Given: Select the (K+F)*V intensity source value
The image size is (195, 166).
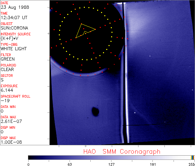Looking at the screenshot, I should tap(10, 38).
